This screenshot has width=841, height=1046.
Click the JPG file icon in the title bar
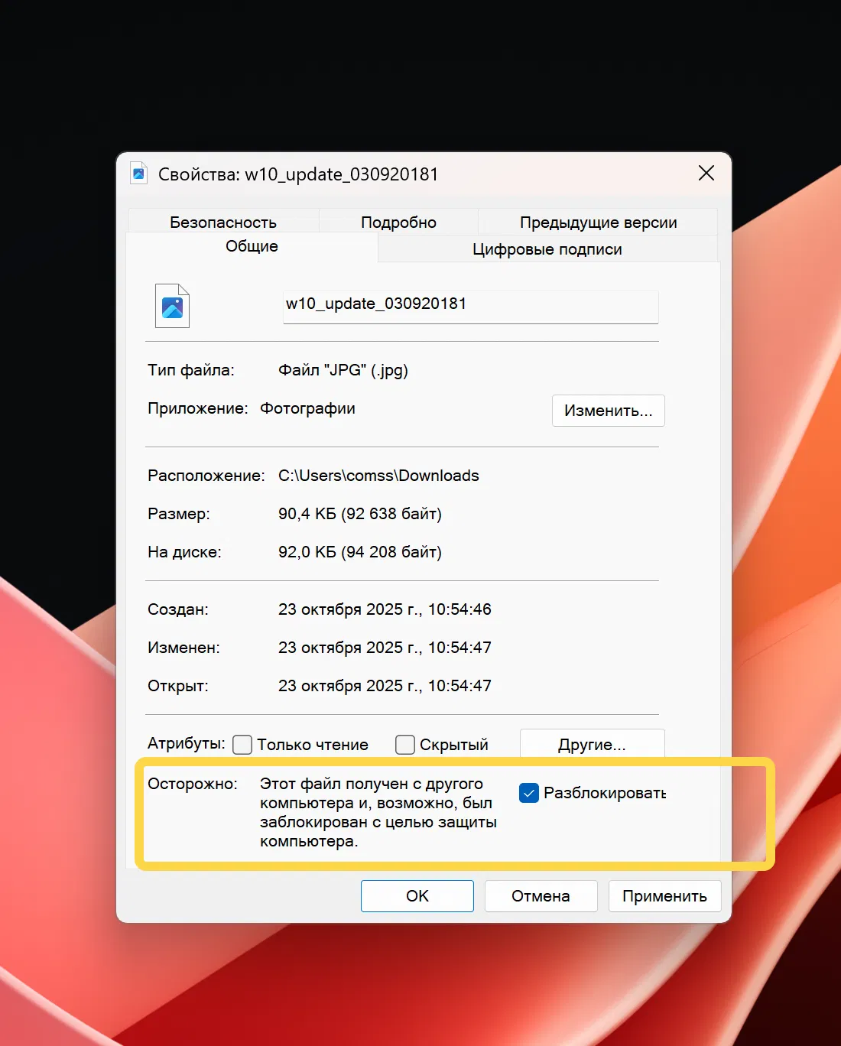coord(138,173)
